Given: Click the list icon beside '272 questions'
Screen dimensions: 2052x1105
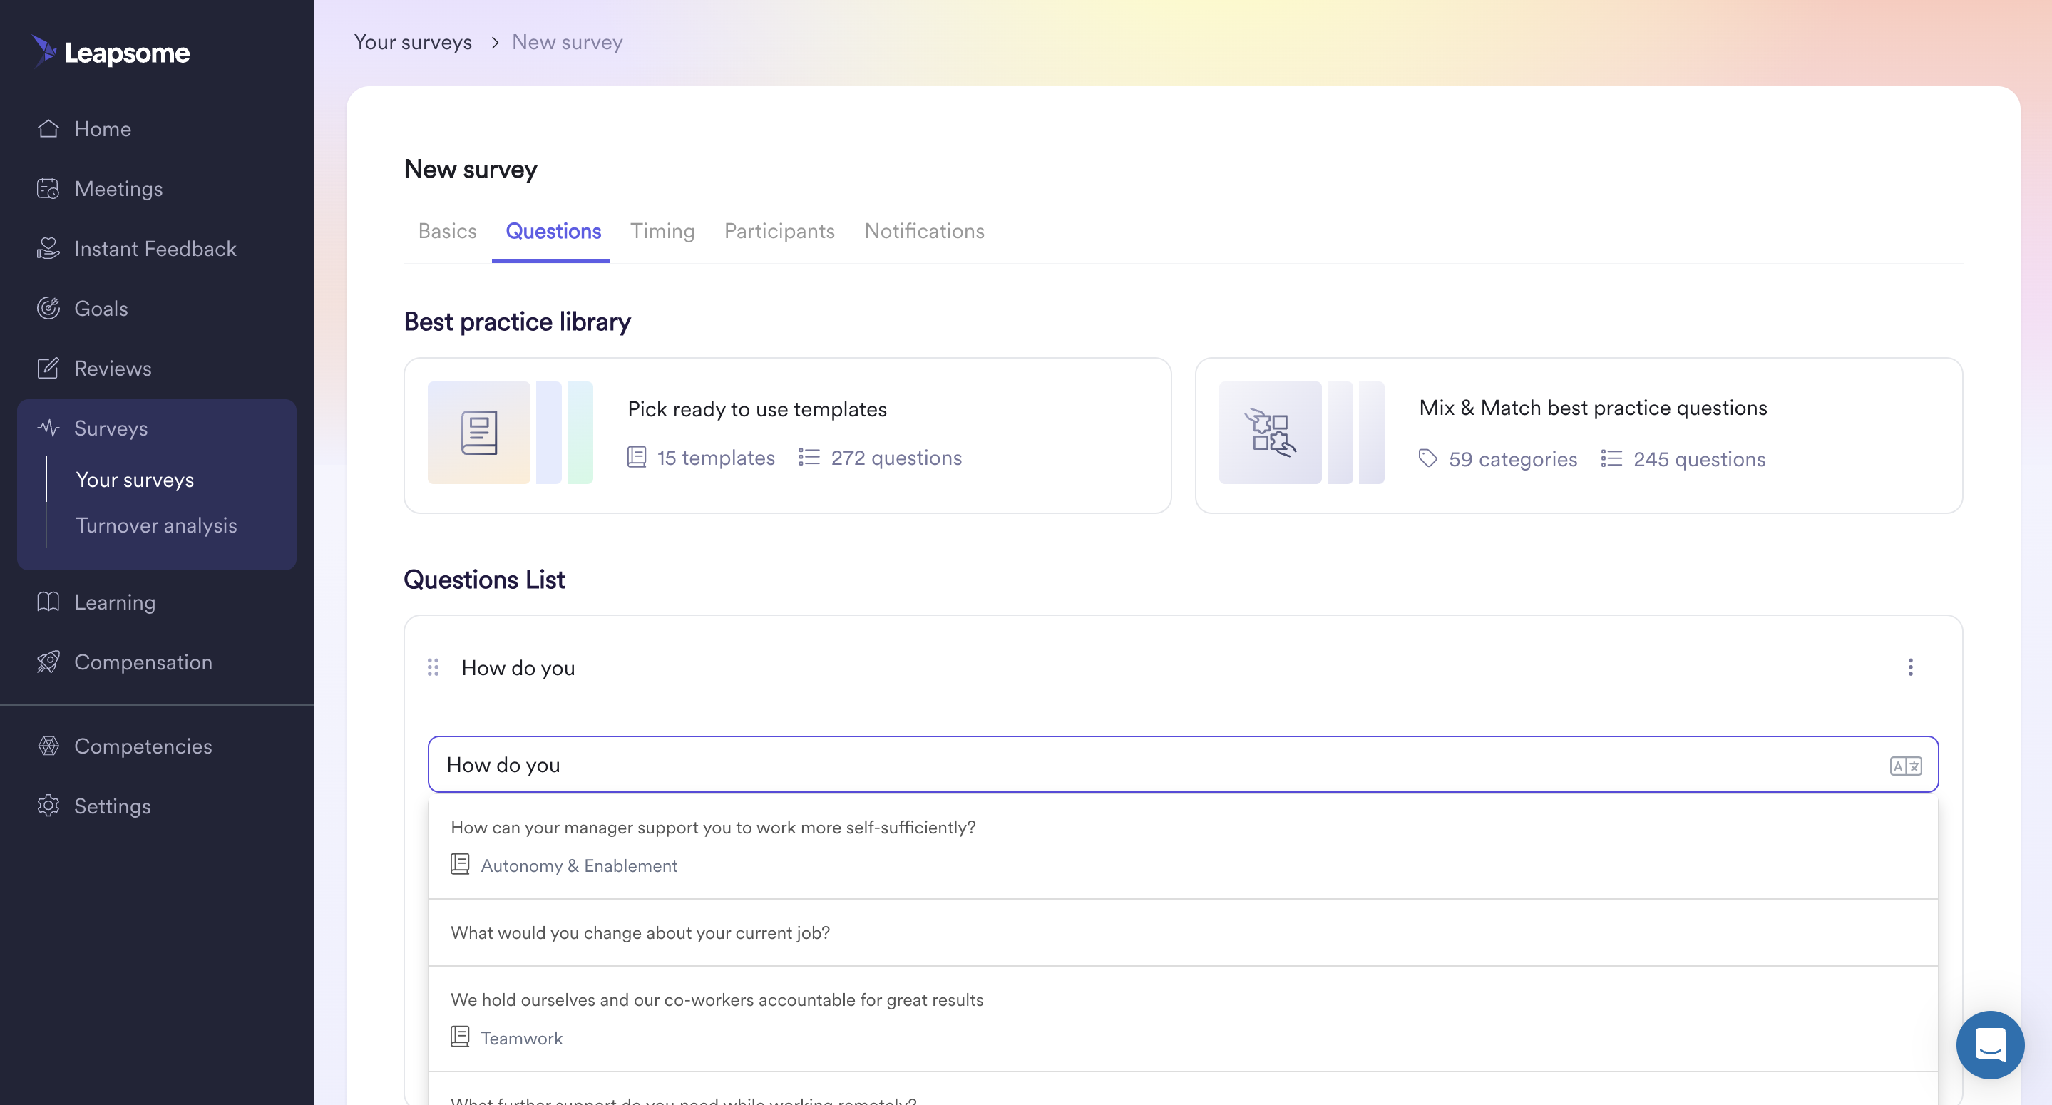Looking at the screenshot, I should point(809,457).
